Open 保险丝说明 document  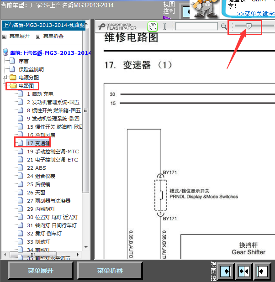pos(31,69)
